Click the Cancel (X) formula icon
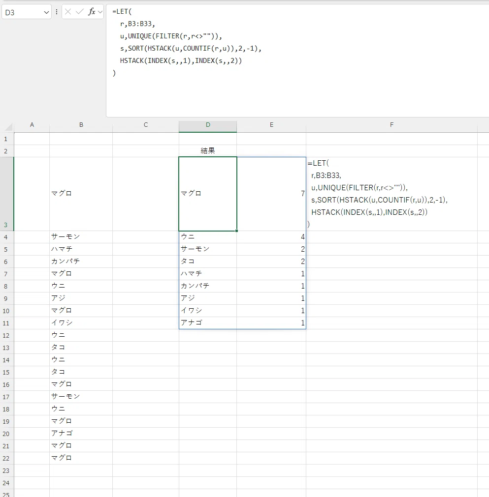The height and width of the screenshot is (497, 489). (68, 12)
